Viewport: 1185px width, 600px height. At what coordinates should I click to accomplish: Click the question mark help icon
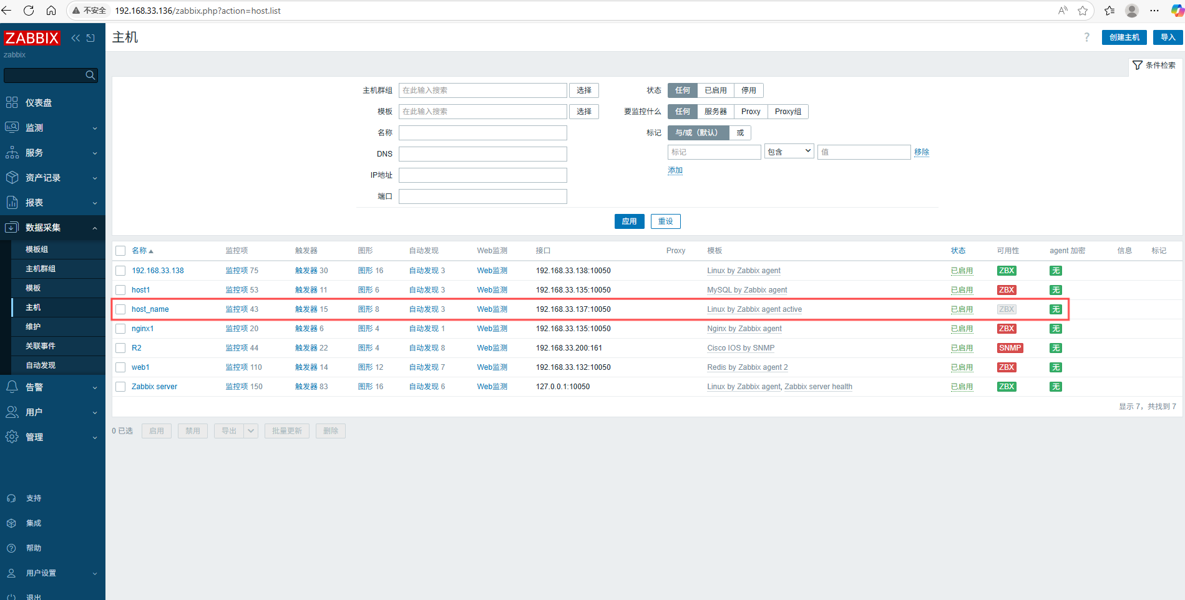1086,37
